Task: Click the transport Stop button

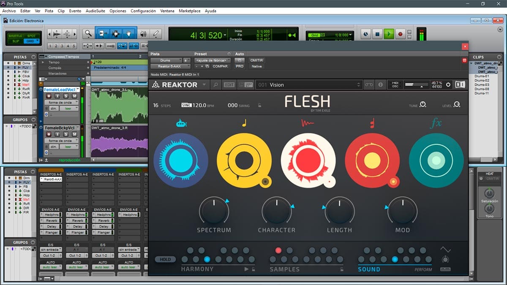Action: (378, 34)
